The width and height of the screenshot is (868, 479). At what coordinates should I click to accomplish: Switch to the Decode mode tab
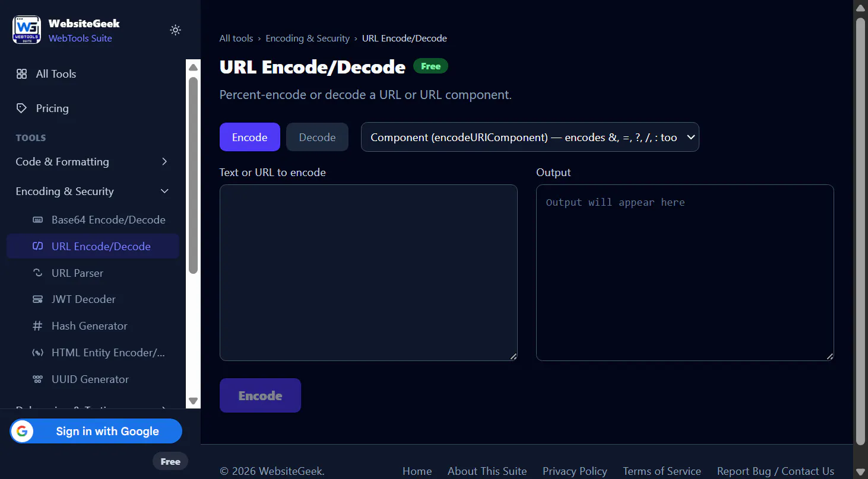(x=317, y=137)
